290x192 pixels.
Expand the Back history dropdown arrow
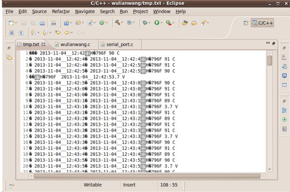point(72,32)
